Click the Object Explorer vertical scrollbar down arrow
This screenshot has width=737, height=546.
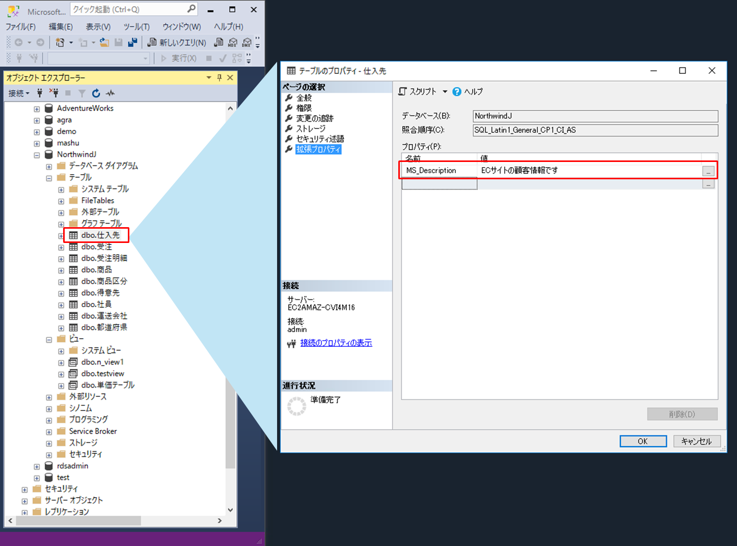point(230,510)
